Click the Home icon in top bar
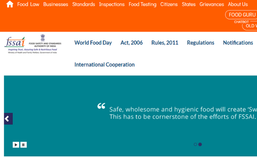This screenshot has width=257, height=158. pyautogui.click(x=10, y=4)
